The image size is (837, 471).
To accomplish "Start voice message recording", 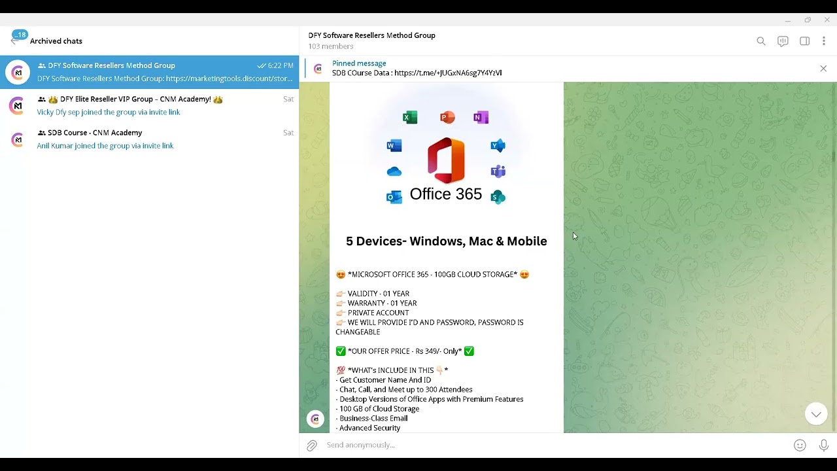I will click(x=824, y=445).
